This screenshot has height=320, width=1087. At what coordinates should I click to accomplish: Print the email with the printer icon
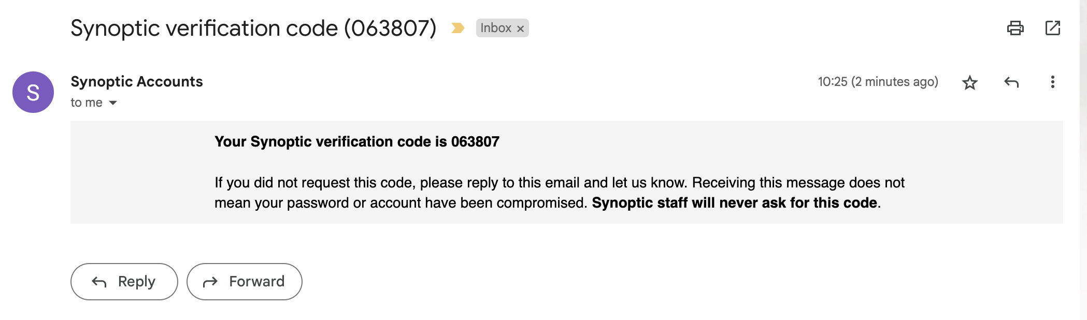click(1015, 28)
